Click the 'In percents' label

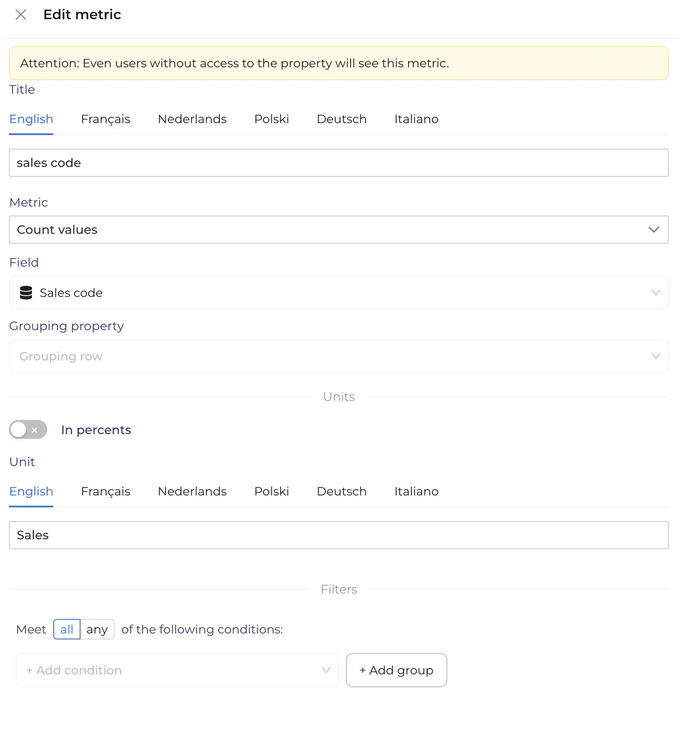click(x=96, y=430)
